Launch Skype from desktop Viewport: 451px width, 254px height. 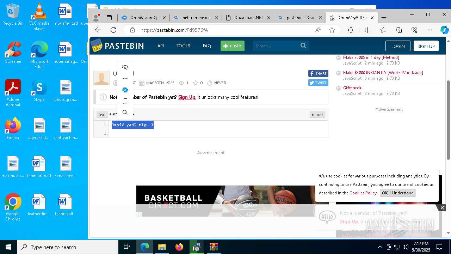39,90
